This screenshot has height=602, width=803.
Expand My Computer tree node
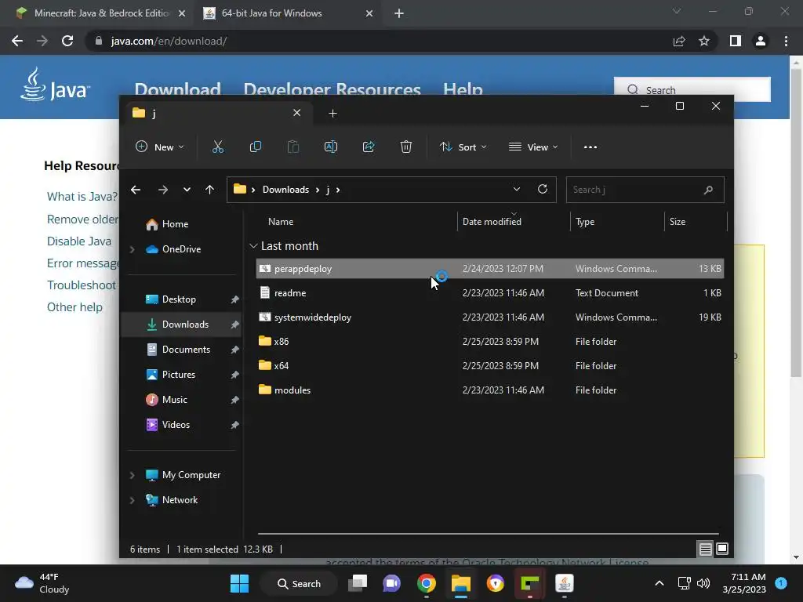click(x=132, y=475)
